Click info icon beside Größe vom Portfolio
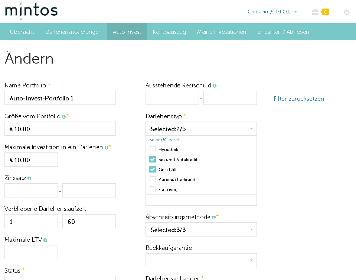This screenshot has width=356, height=280. click(64, 116)
